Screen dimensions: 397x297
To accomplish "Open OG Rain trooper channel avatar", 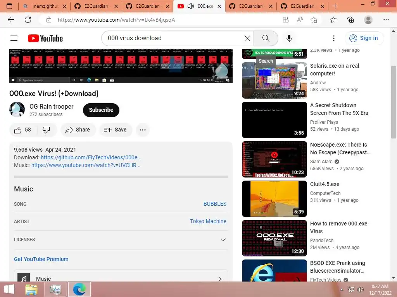I will (17, 109).
